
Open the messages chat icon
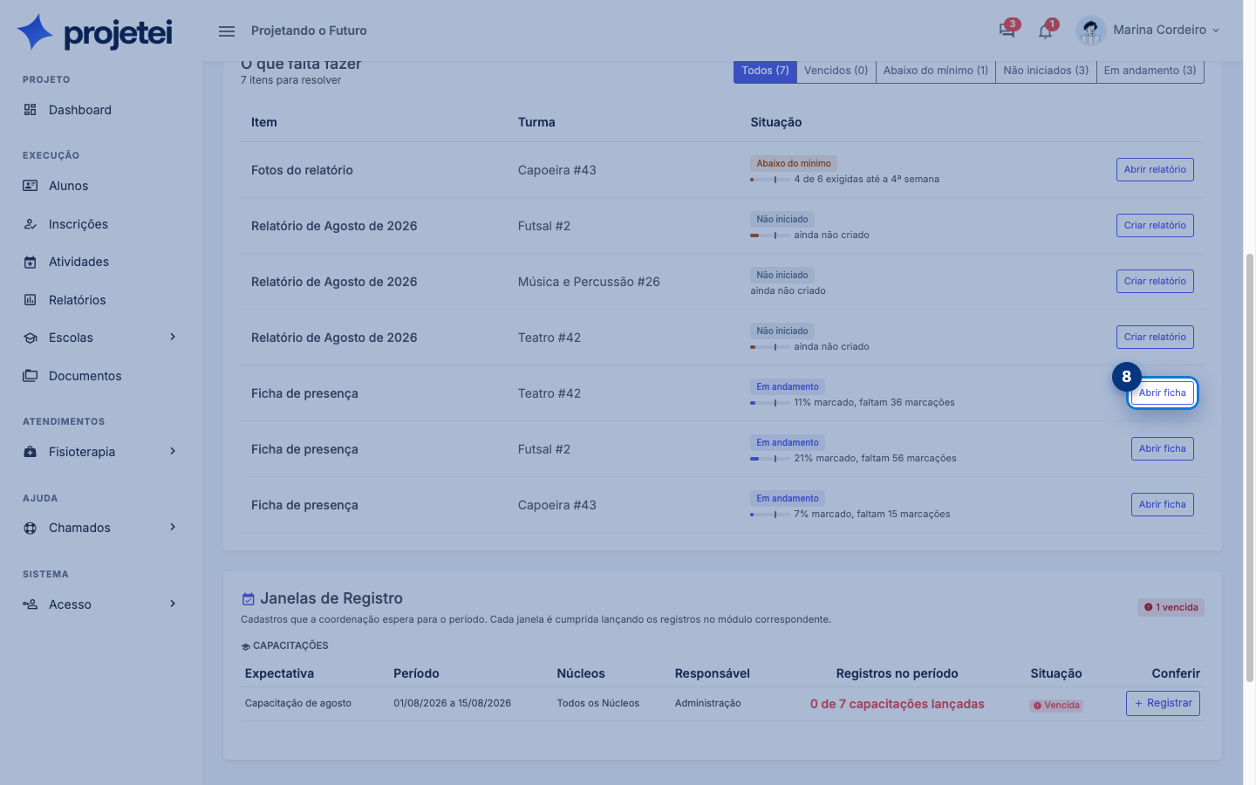click(1007, 31)
